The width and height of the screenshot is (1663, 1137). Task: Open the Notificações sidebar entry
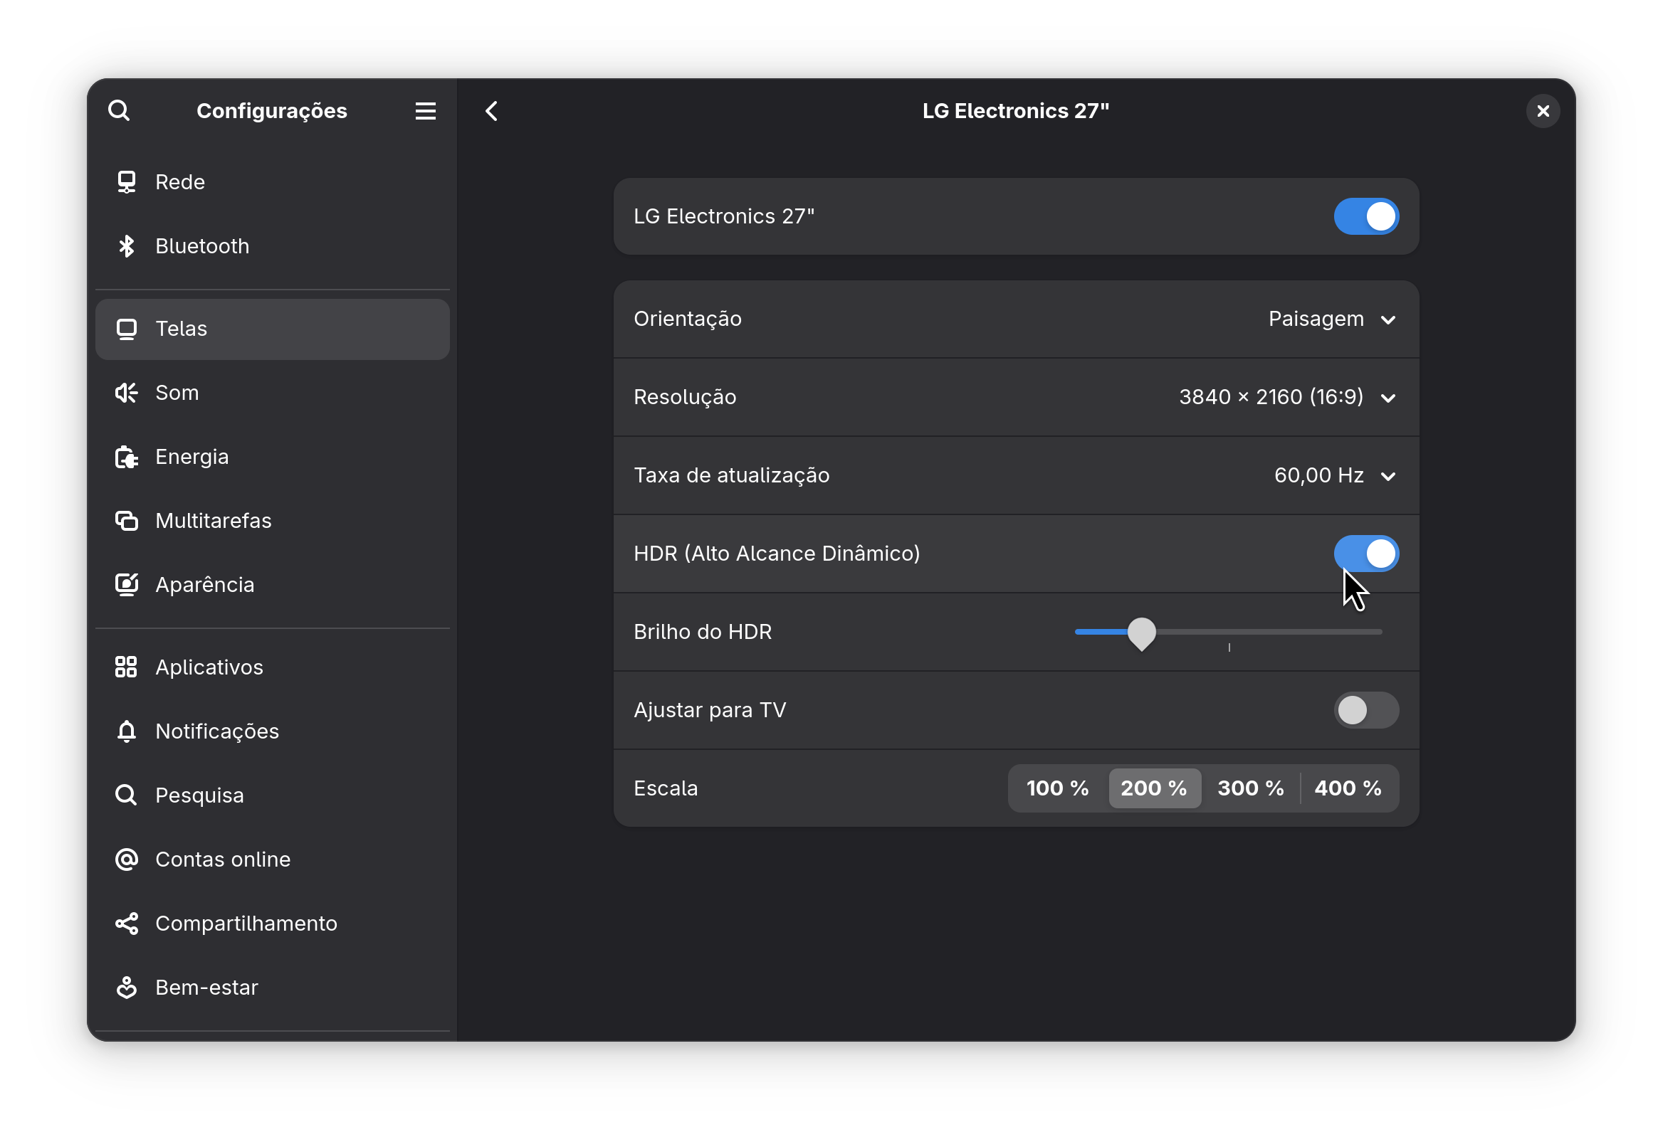point(273,731)
